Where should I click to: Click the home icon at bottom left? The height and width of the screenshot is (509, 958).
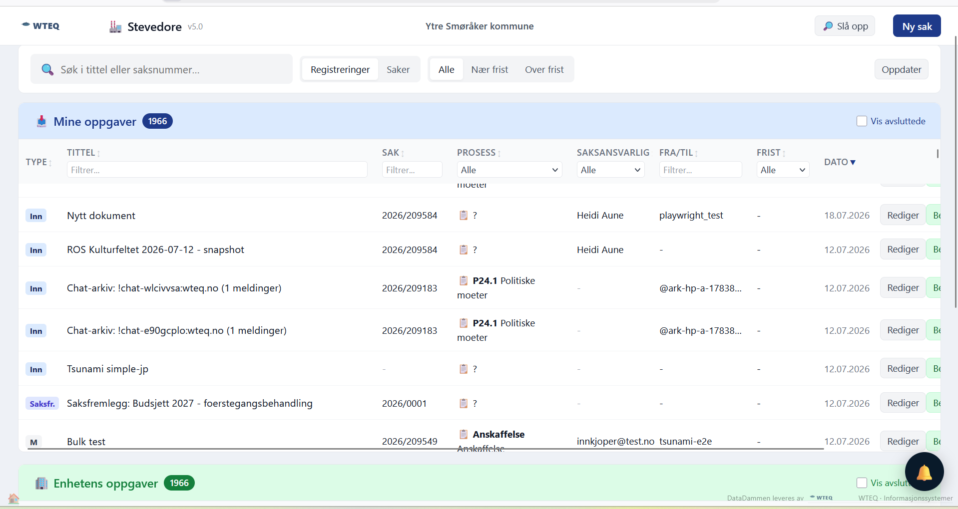point(13,498)
